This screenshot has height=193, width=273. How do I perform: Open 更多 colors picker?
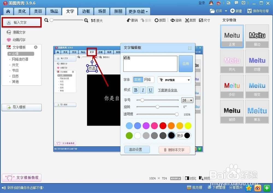[x=183, y=136]
